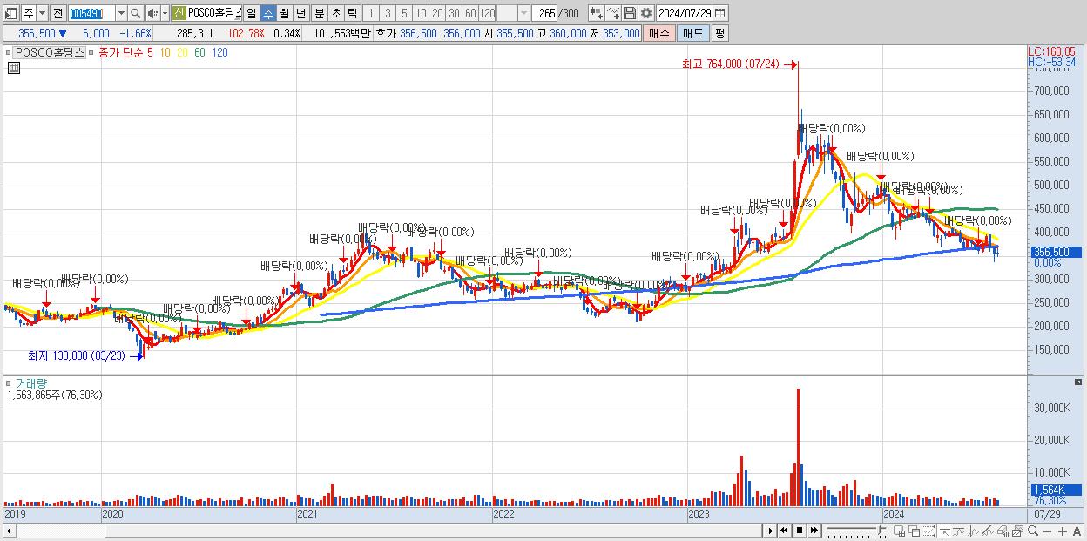Click the speaker sound icon

pos(152,13)
